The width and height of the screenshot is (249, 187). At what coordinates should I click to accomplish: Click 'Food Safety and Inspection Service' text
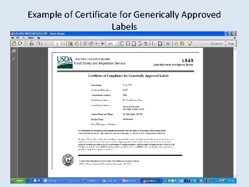click(100, 63)
